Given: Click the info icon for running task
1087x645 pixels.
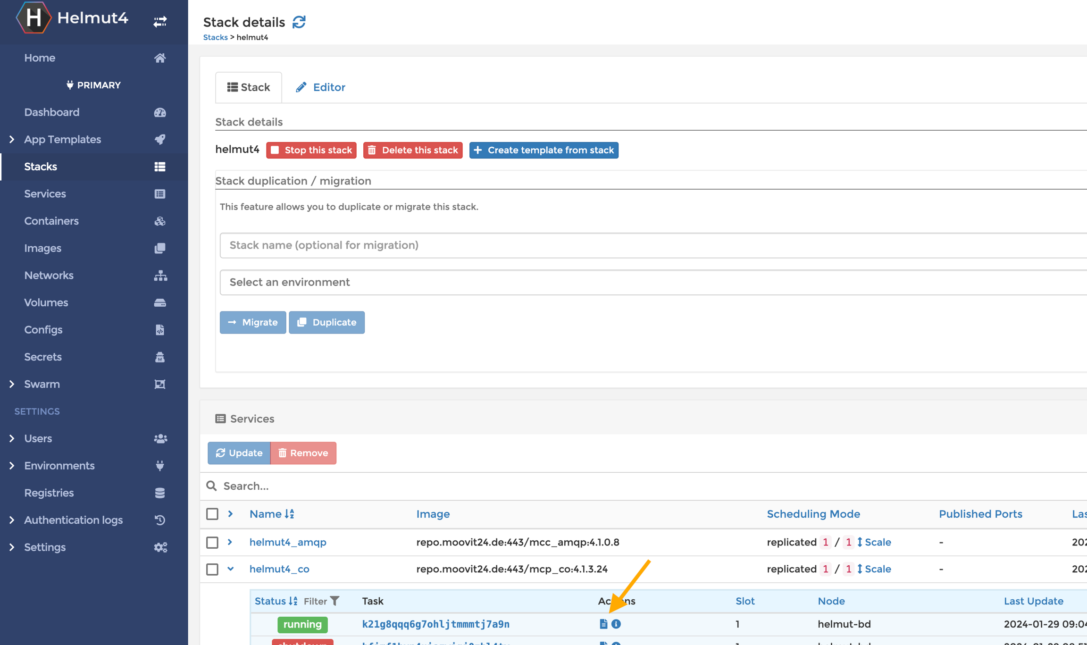Looking at the screenshot, I should [x=616, y=624].
